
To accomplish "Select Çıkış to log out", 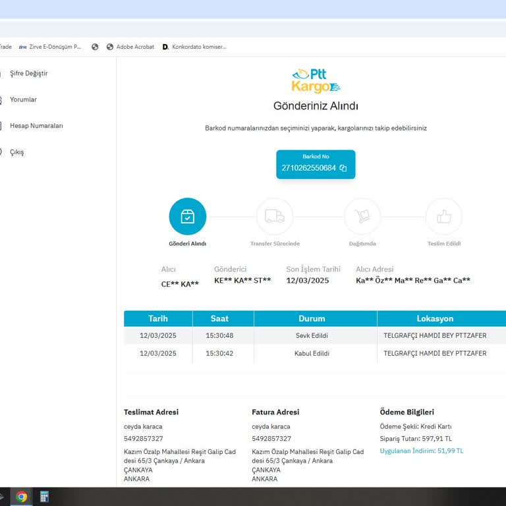I will click(x=16, y=152).
